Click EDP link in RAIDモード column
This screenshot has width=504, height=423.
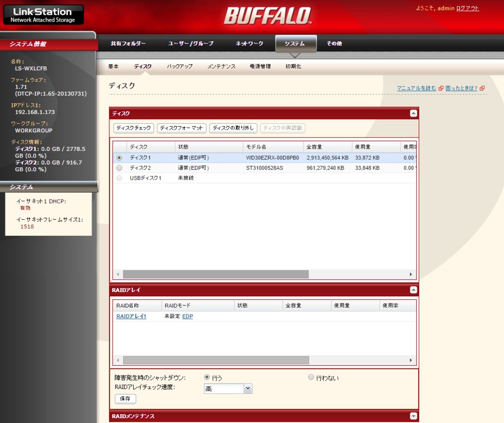(188, 316)
